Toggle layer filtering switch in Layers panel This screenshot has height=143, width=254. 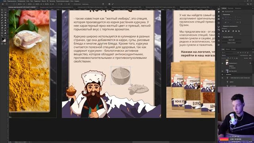[x=253, y=52]
